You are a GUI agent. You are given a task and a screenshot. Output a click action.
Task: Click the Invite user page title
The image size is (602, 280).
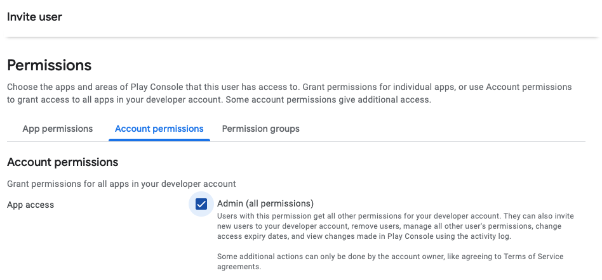tap(34, 17)
